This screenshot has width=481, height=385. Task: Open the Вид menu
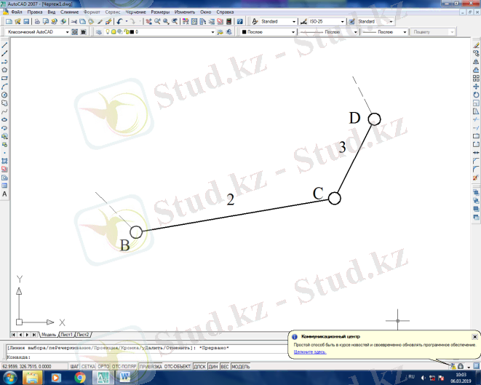[x=51, y=12]
